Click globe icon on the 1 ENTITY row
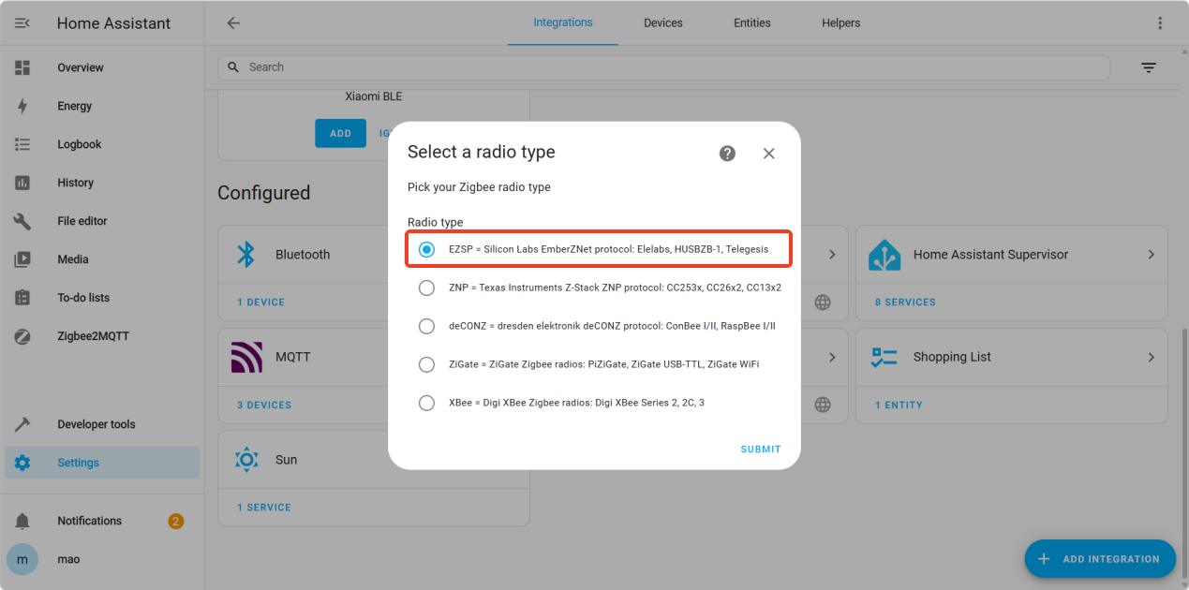Screen dimensions: 1189x590 [x=823, y=405]
